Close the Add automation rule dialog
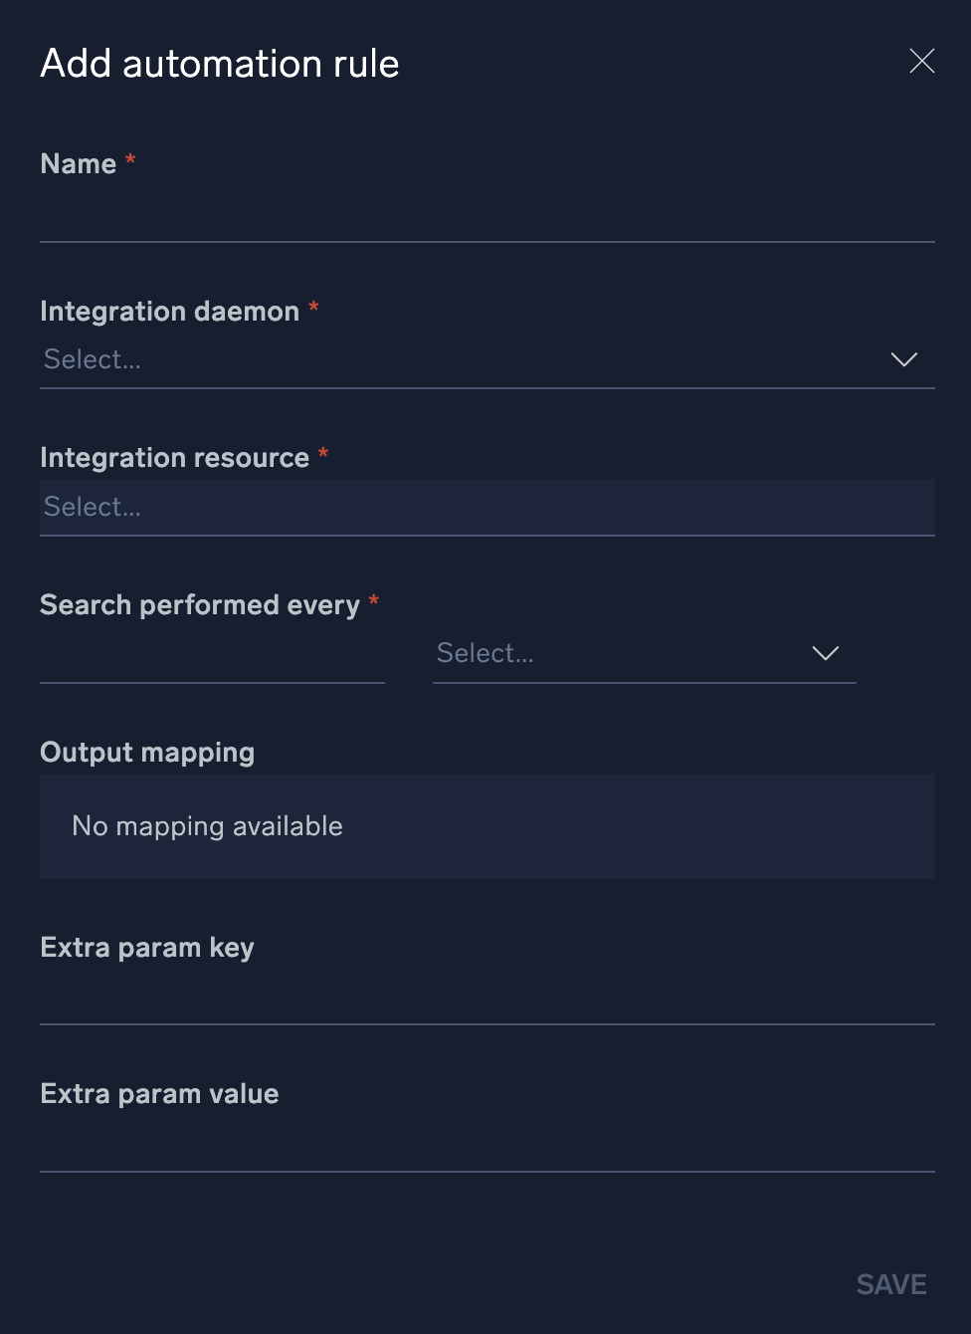 click(922, 62)
